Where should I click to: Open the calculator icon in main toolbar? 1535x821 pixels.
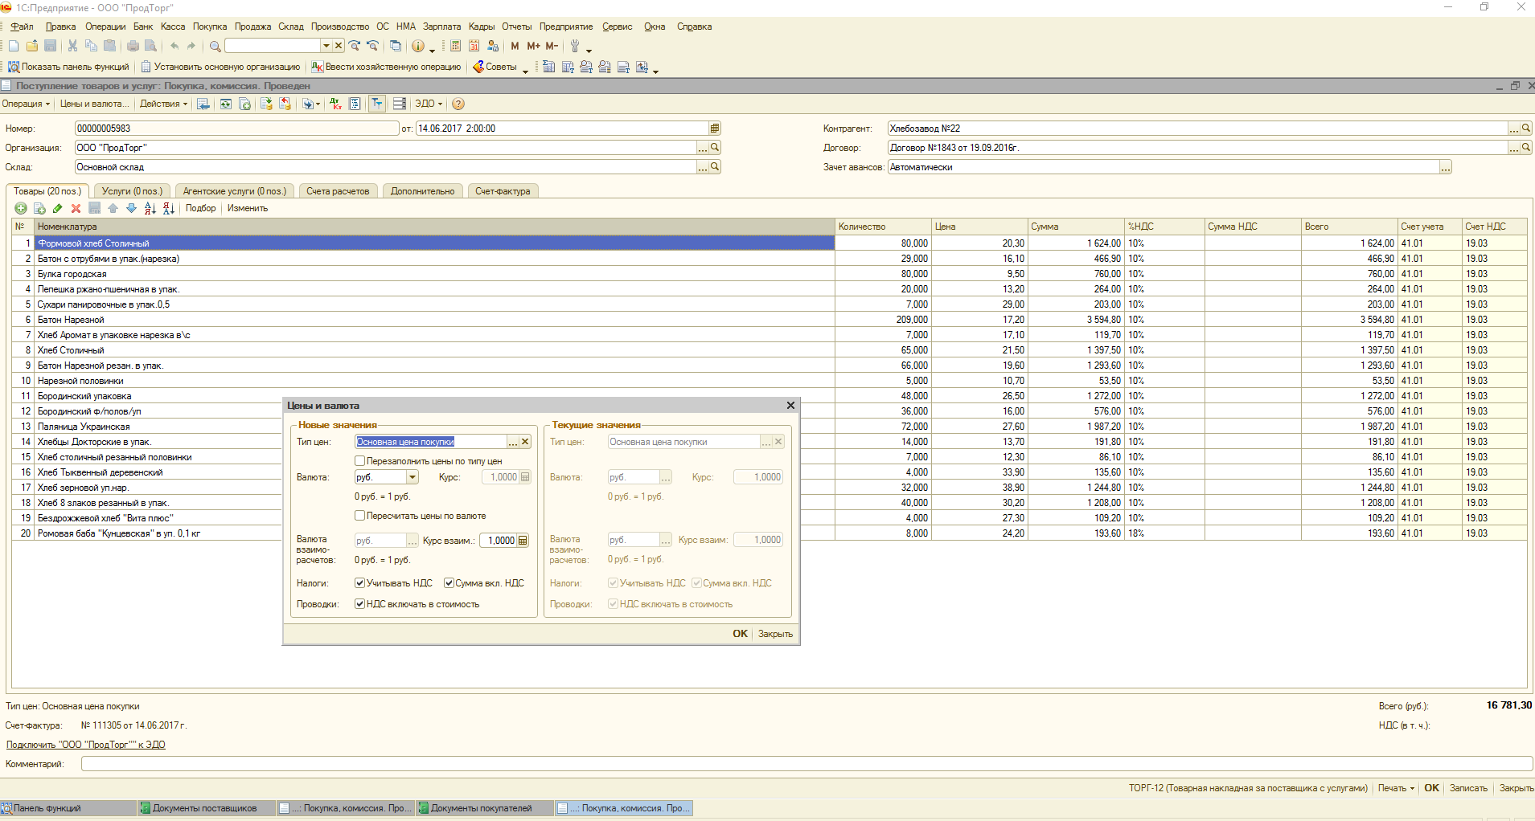(455, 46)
